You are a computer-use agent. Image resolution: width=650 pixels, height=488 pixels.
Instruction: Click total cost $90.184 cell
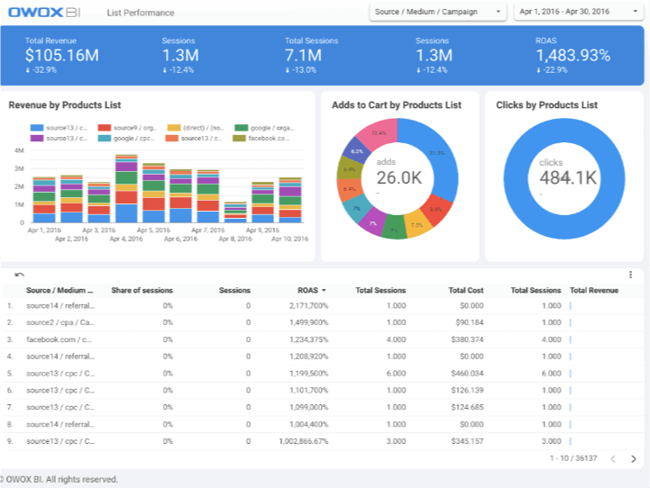click(x=470, y=322)
